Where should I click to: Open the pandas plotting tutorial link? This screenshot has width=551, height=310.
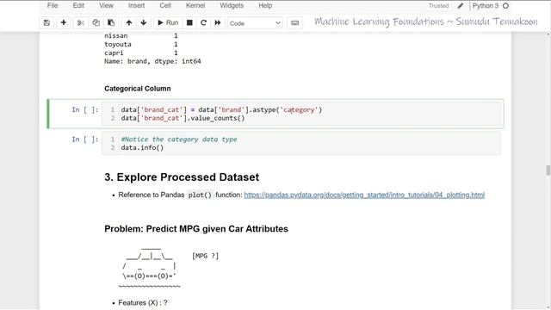pyautogui.click(x=364, y=195)
